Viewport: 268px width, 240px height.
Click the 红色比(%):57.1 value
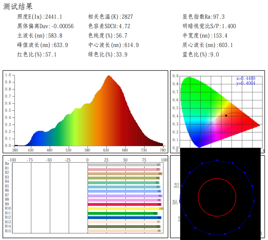[x=37, y=54]
